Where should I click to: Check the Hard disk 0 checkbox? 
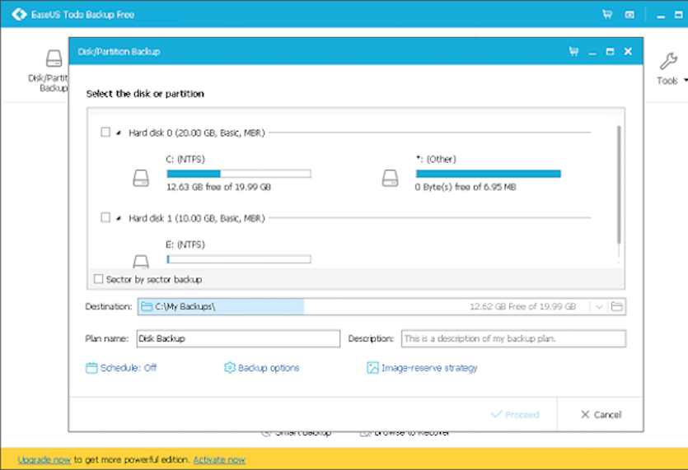click(105, 132)
